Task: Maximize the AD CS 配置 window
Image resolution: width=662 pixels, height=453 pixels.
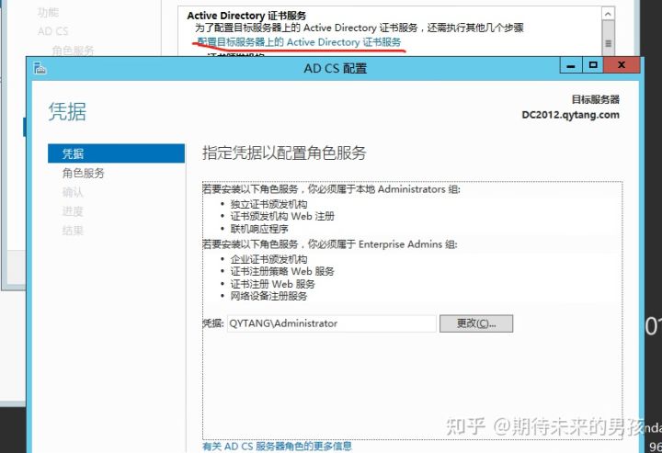Action: (x=593, y=65)
